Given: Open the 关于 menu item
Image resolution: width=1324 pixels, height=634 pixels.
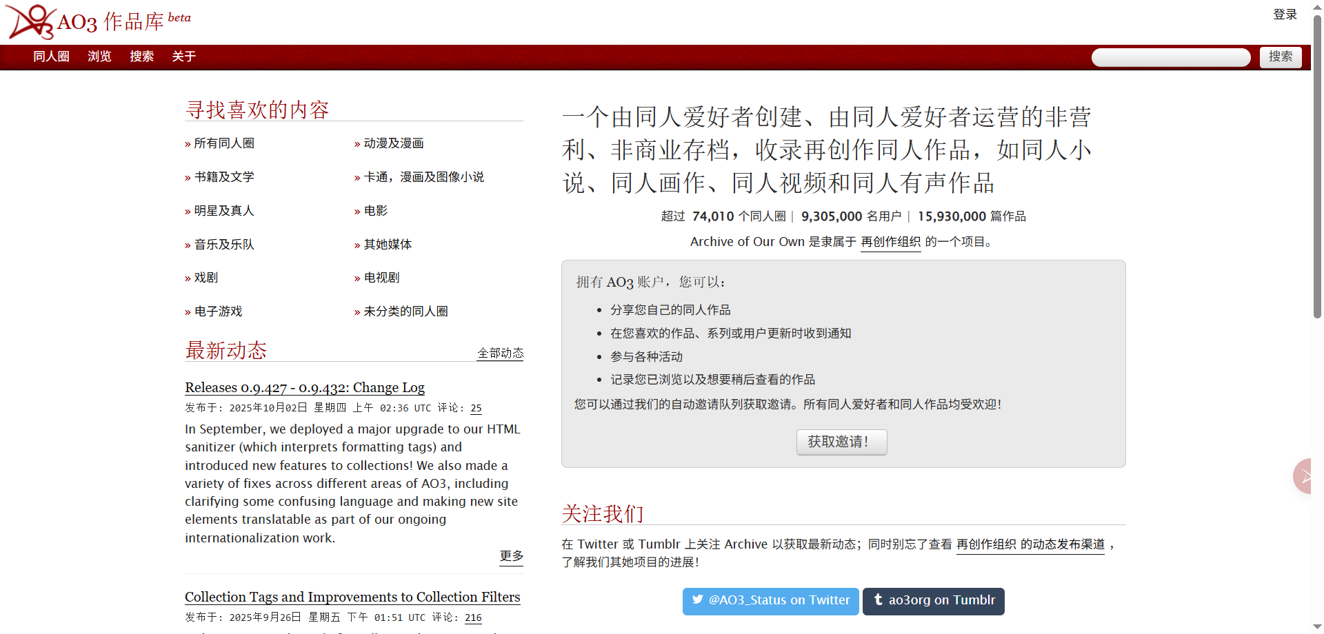Looking at the screenshot, I should click(x=183, y=57).
